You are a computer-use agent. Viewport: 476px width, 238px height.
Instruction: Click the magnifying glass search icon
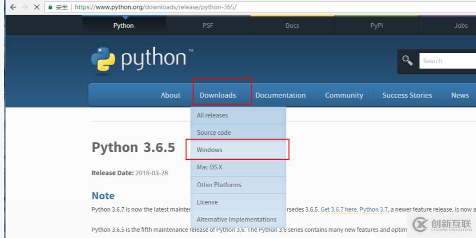click(x=408, y=60)
